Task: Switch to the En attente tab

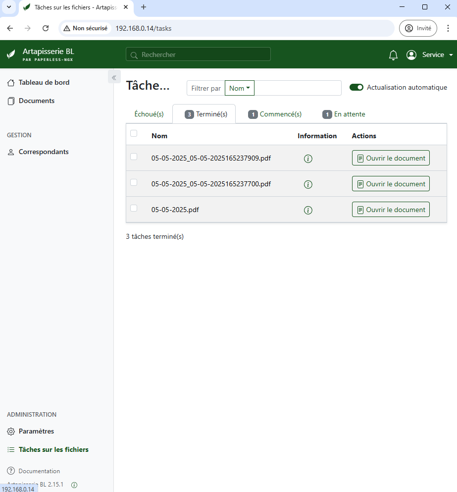Action: 344,114
